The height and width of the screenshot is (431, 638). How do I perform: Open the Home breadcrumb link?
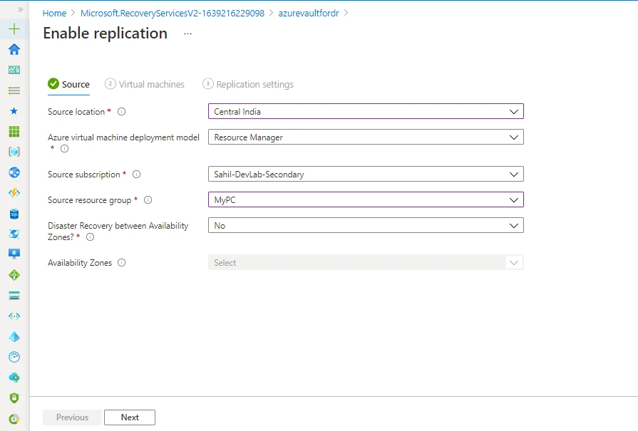54,12
